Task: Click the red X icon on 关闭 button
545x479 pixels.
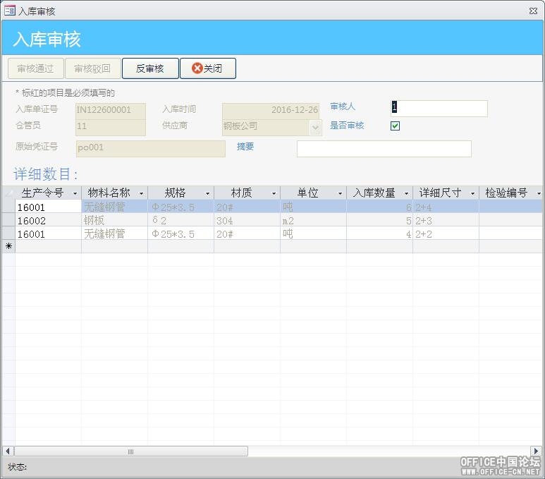Action: coord(197,68)
